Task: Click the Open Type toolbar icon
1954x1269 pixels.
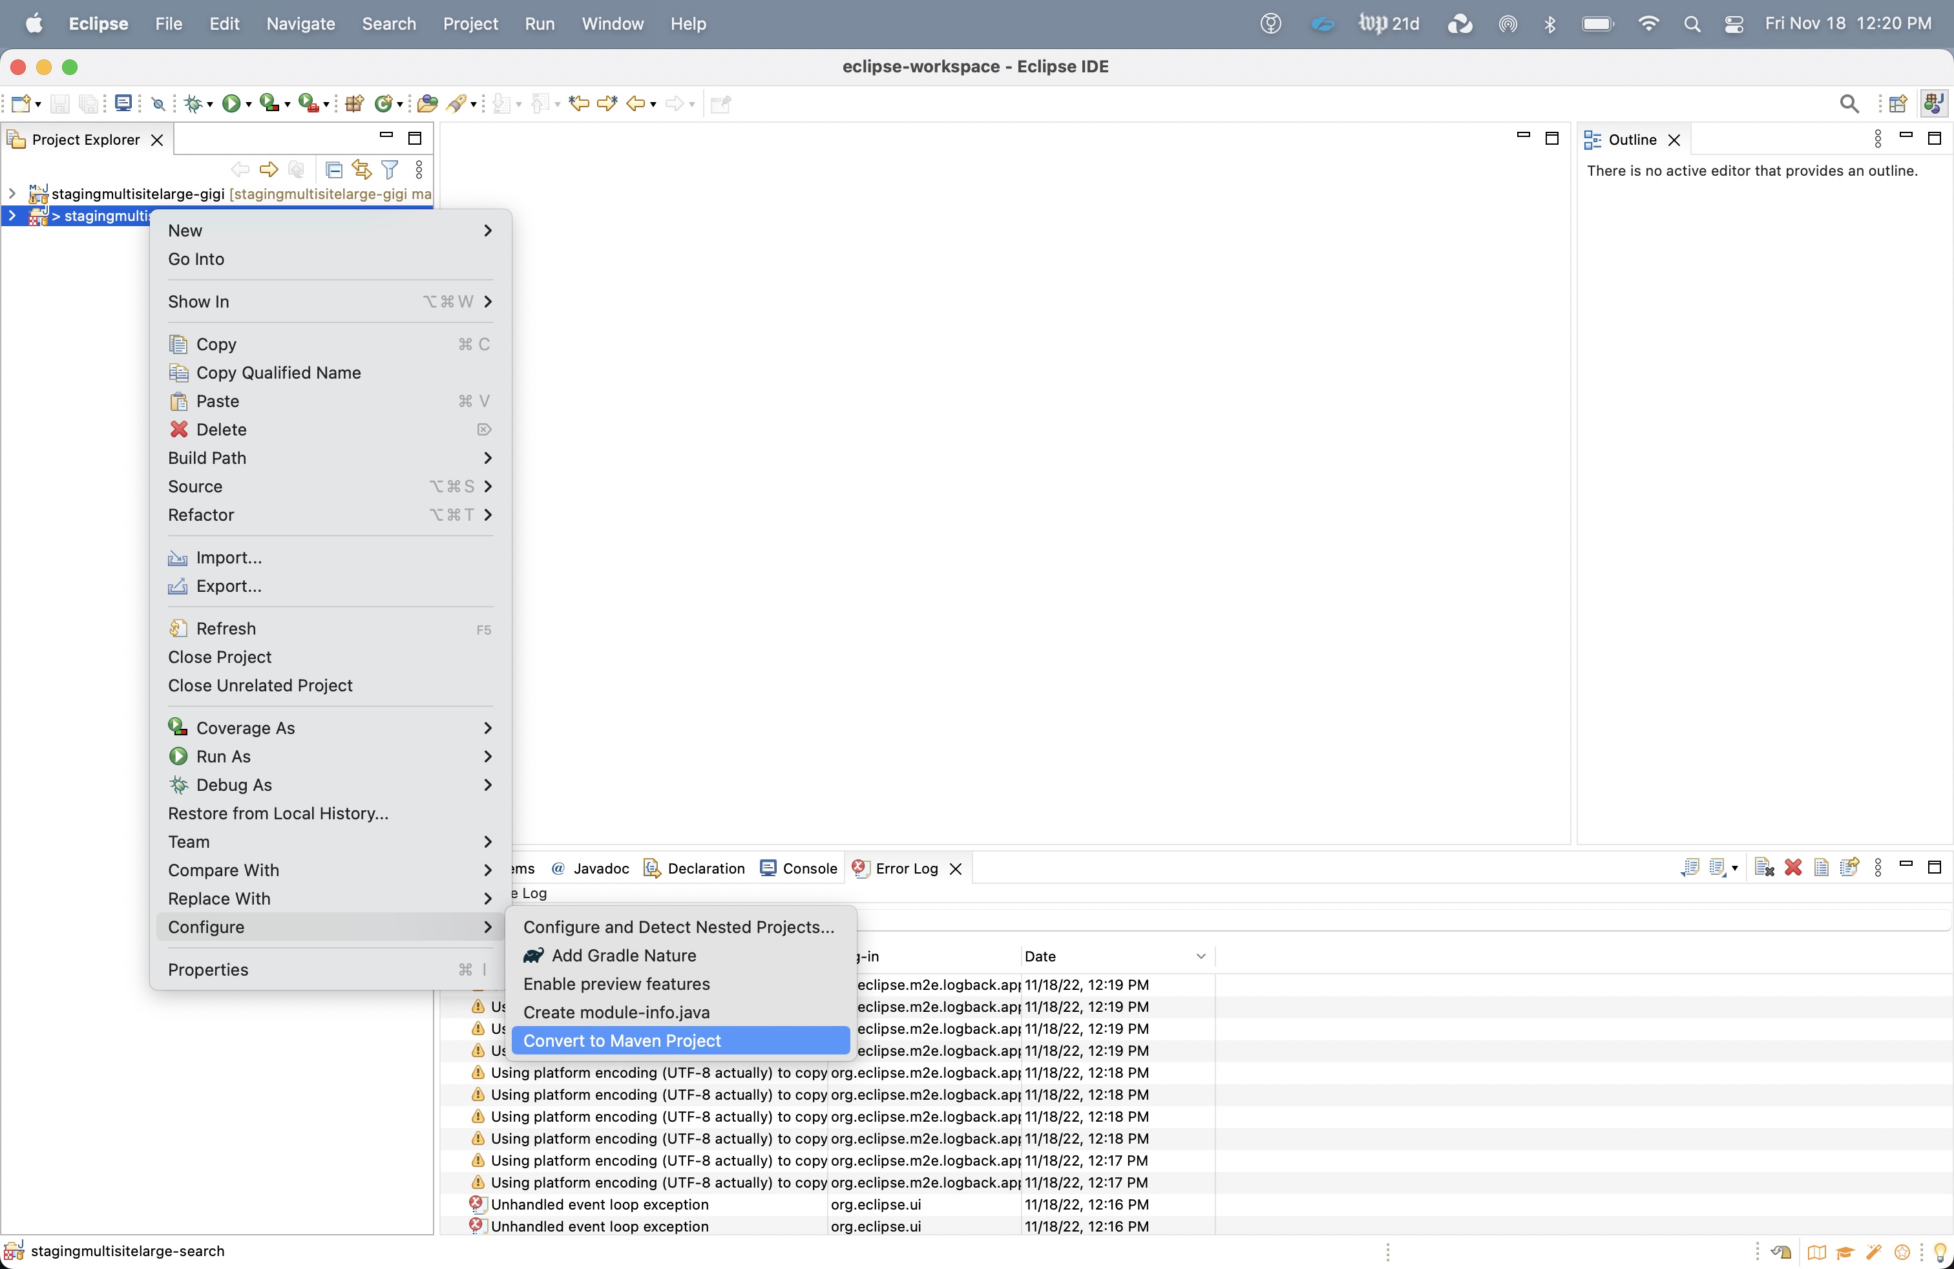Action: (x=427, y=103)
